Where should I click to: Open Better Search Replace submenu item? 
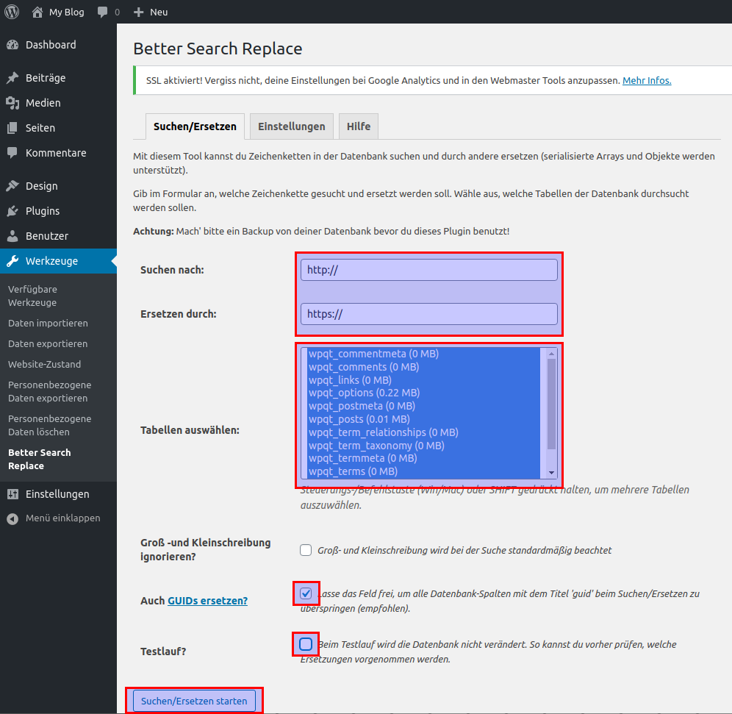click(40, 459)
